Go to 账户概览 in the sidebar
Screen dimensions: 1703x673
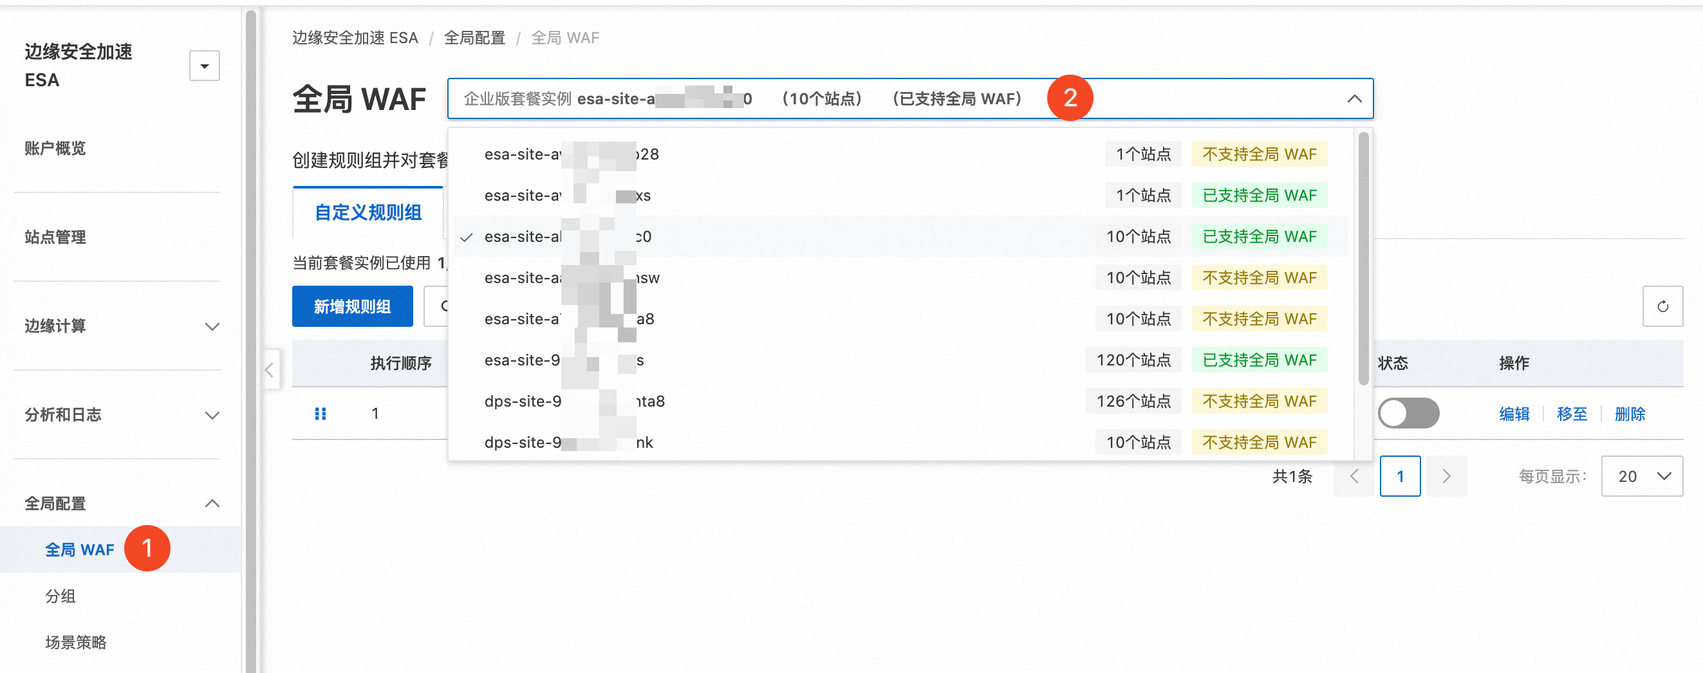click(x=55, y=148)
